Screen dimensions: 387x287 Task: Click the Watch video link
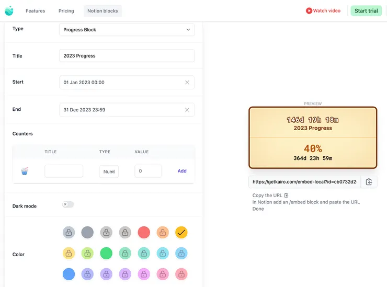323,10
